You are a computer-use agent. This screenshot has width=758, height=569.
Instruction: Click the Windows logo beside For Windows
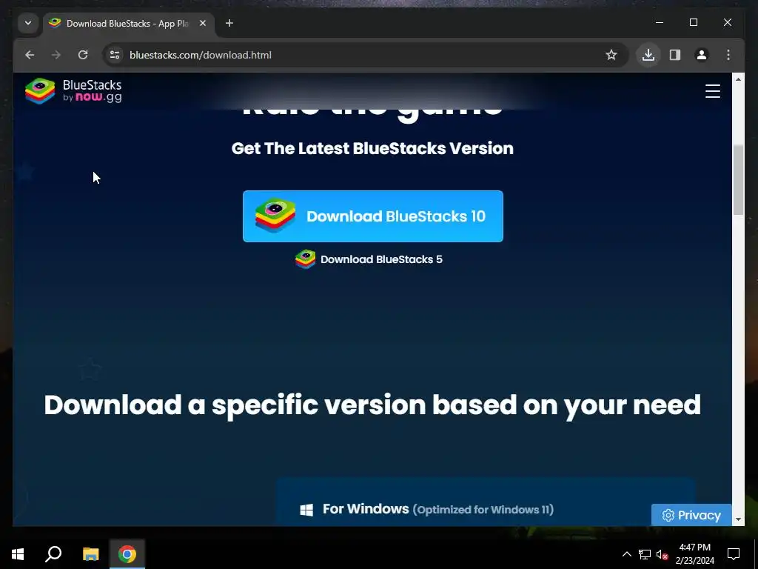click(306, 510)
